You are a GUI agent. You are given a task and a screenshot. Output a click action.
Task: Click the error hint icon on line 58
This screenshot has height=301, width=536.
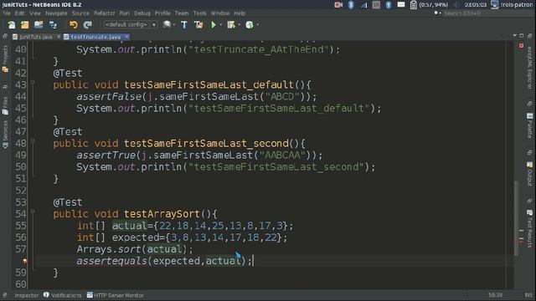click(x=24, y=262)
